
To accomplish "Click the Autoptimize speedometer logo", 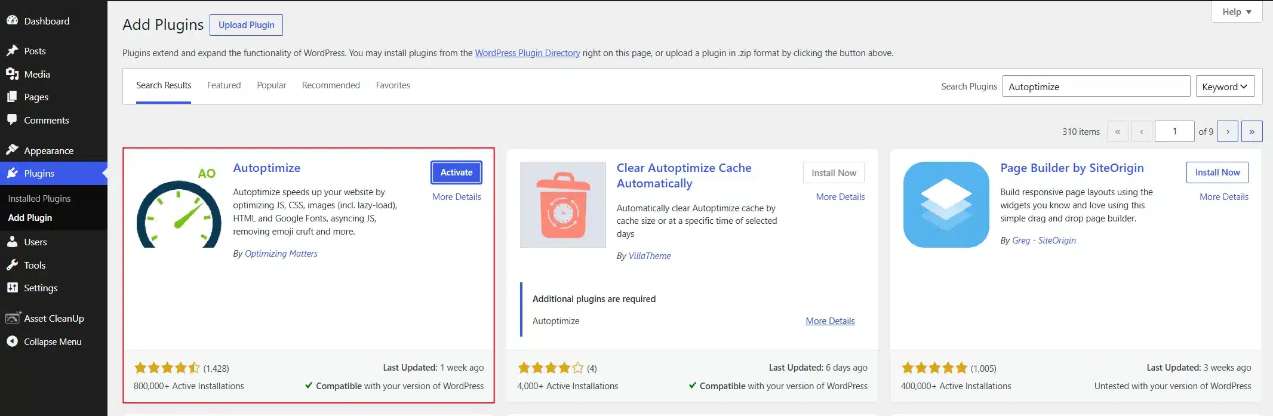I will [x=179, y=206].
